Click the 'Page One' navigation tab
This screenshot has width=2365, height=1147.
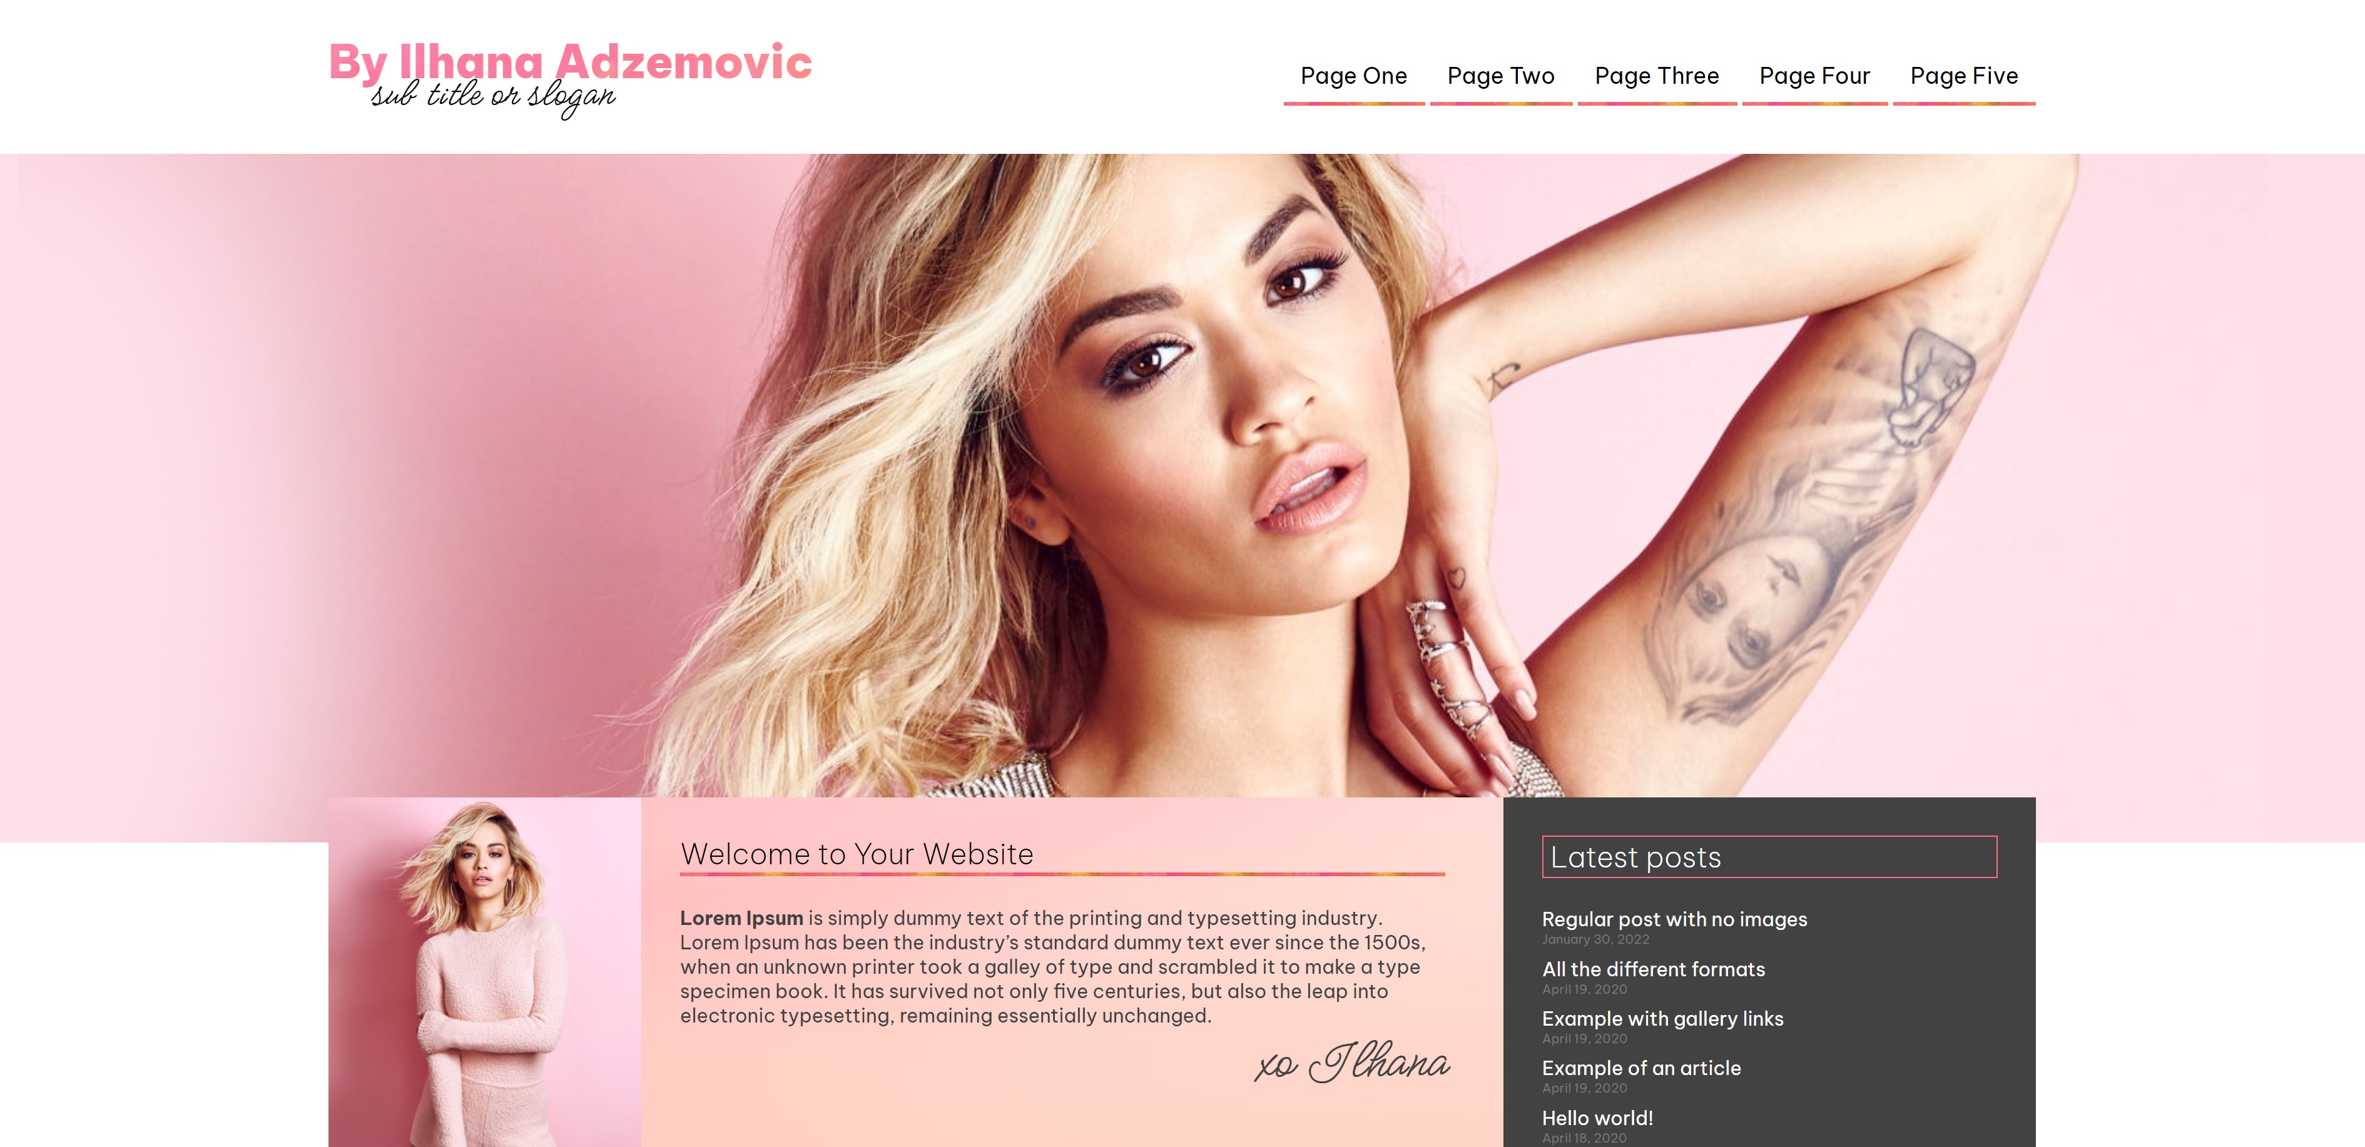click(1353, 75)
